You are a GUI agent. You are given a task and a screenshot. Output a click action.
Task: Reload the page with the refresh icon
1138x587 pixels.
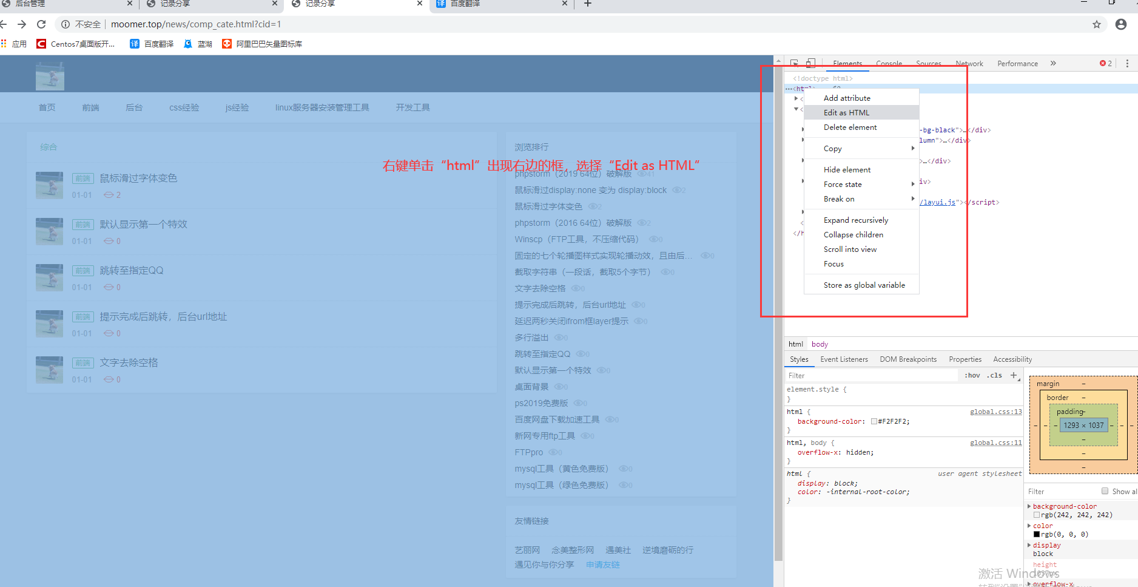[x=41, y=24]
